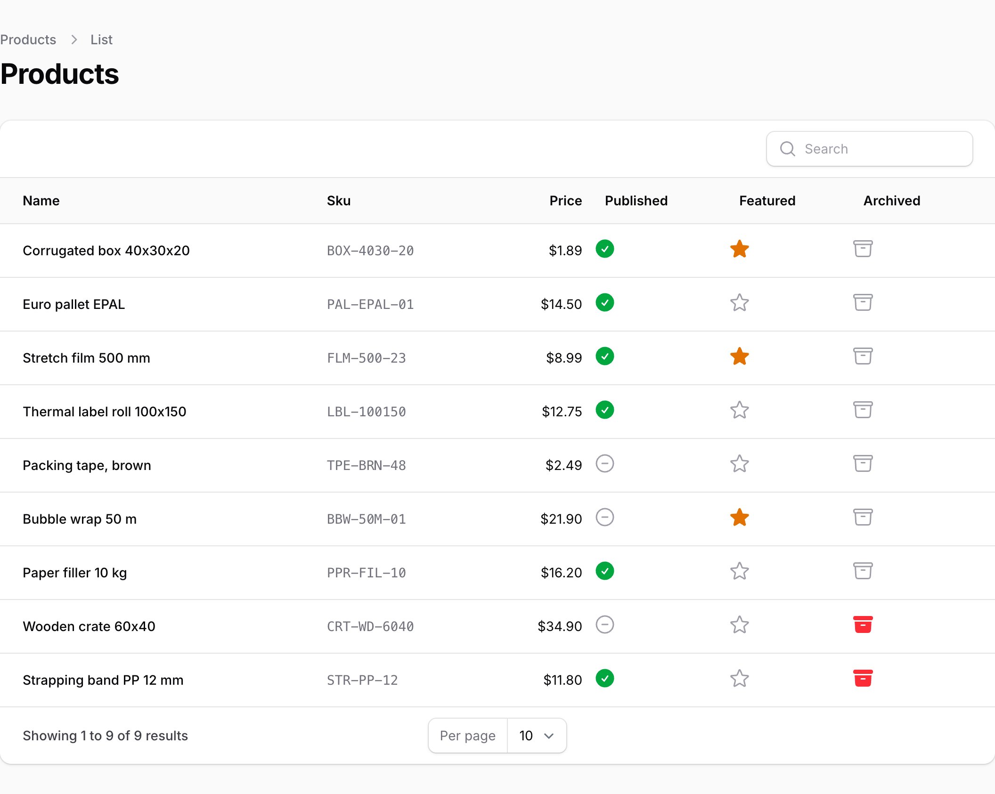Click the empty star for Euro pallet EPAL

(x=739, y=303)
